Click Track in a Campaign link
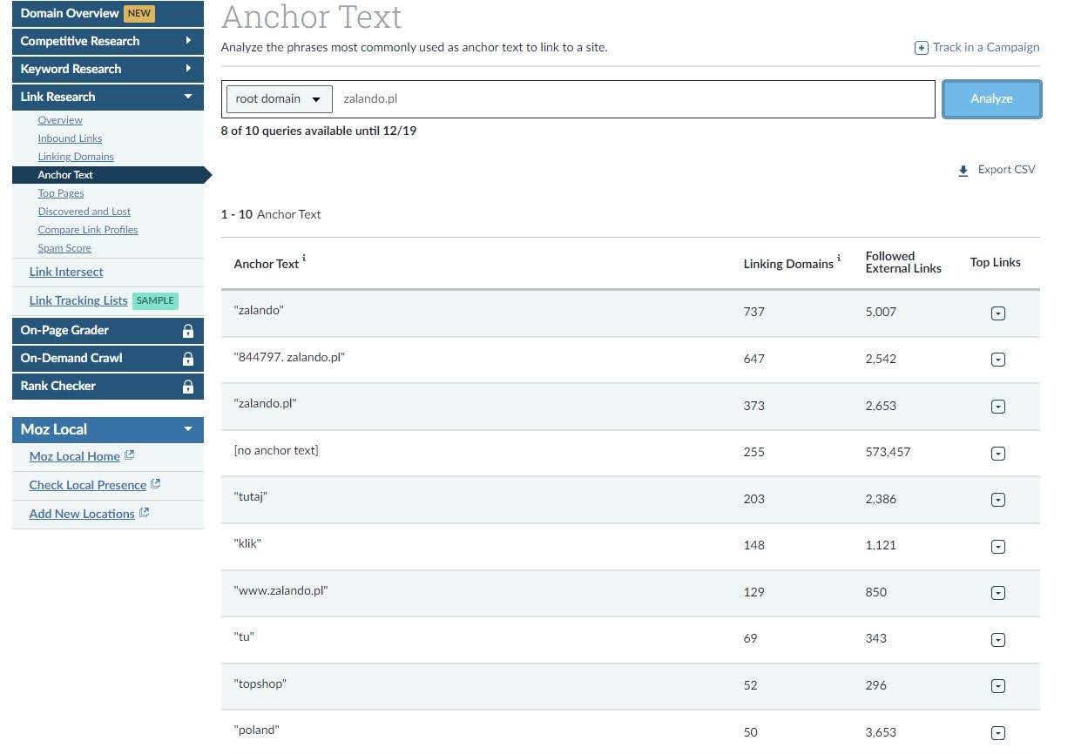The image size is (1088, 754). point(986,47)
